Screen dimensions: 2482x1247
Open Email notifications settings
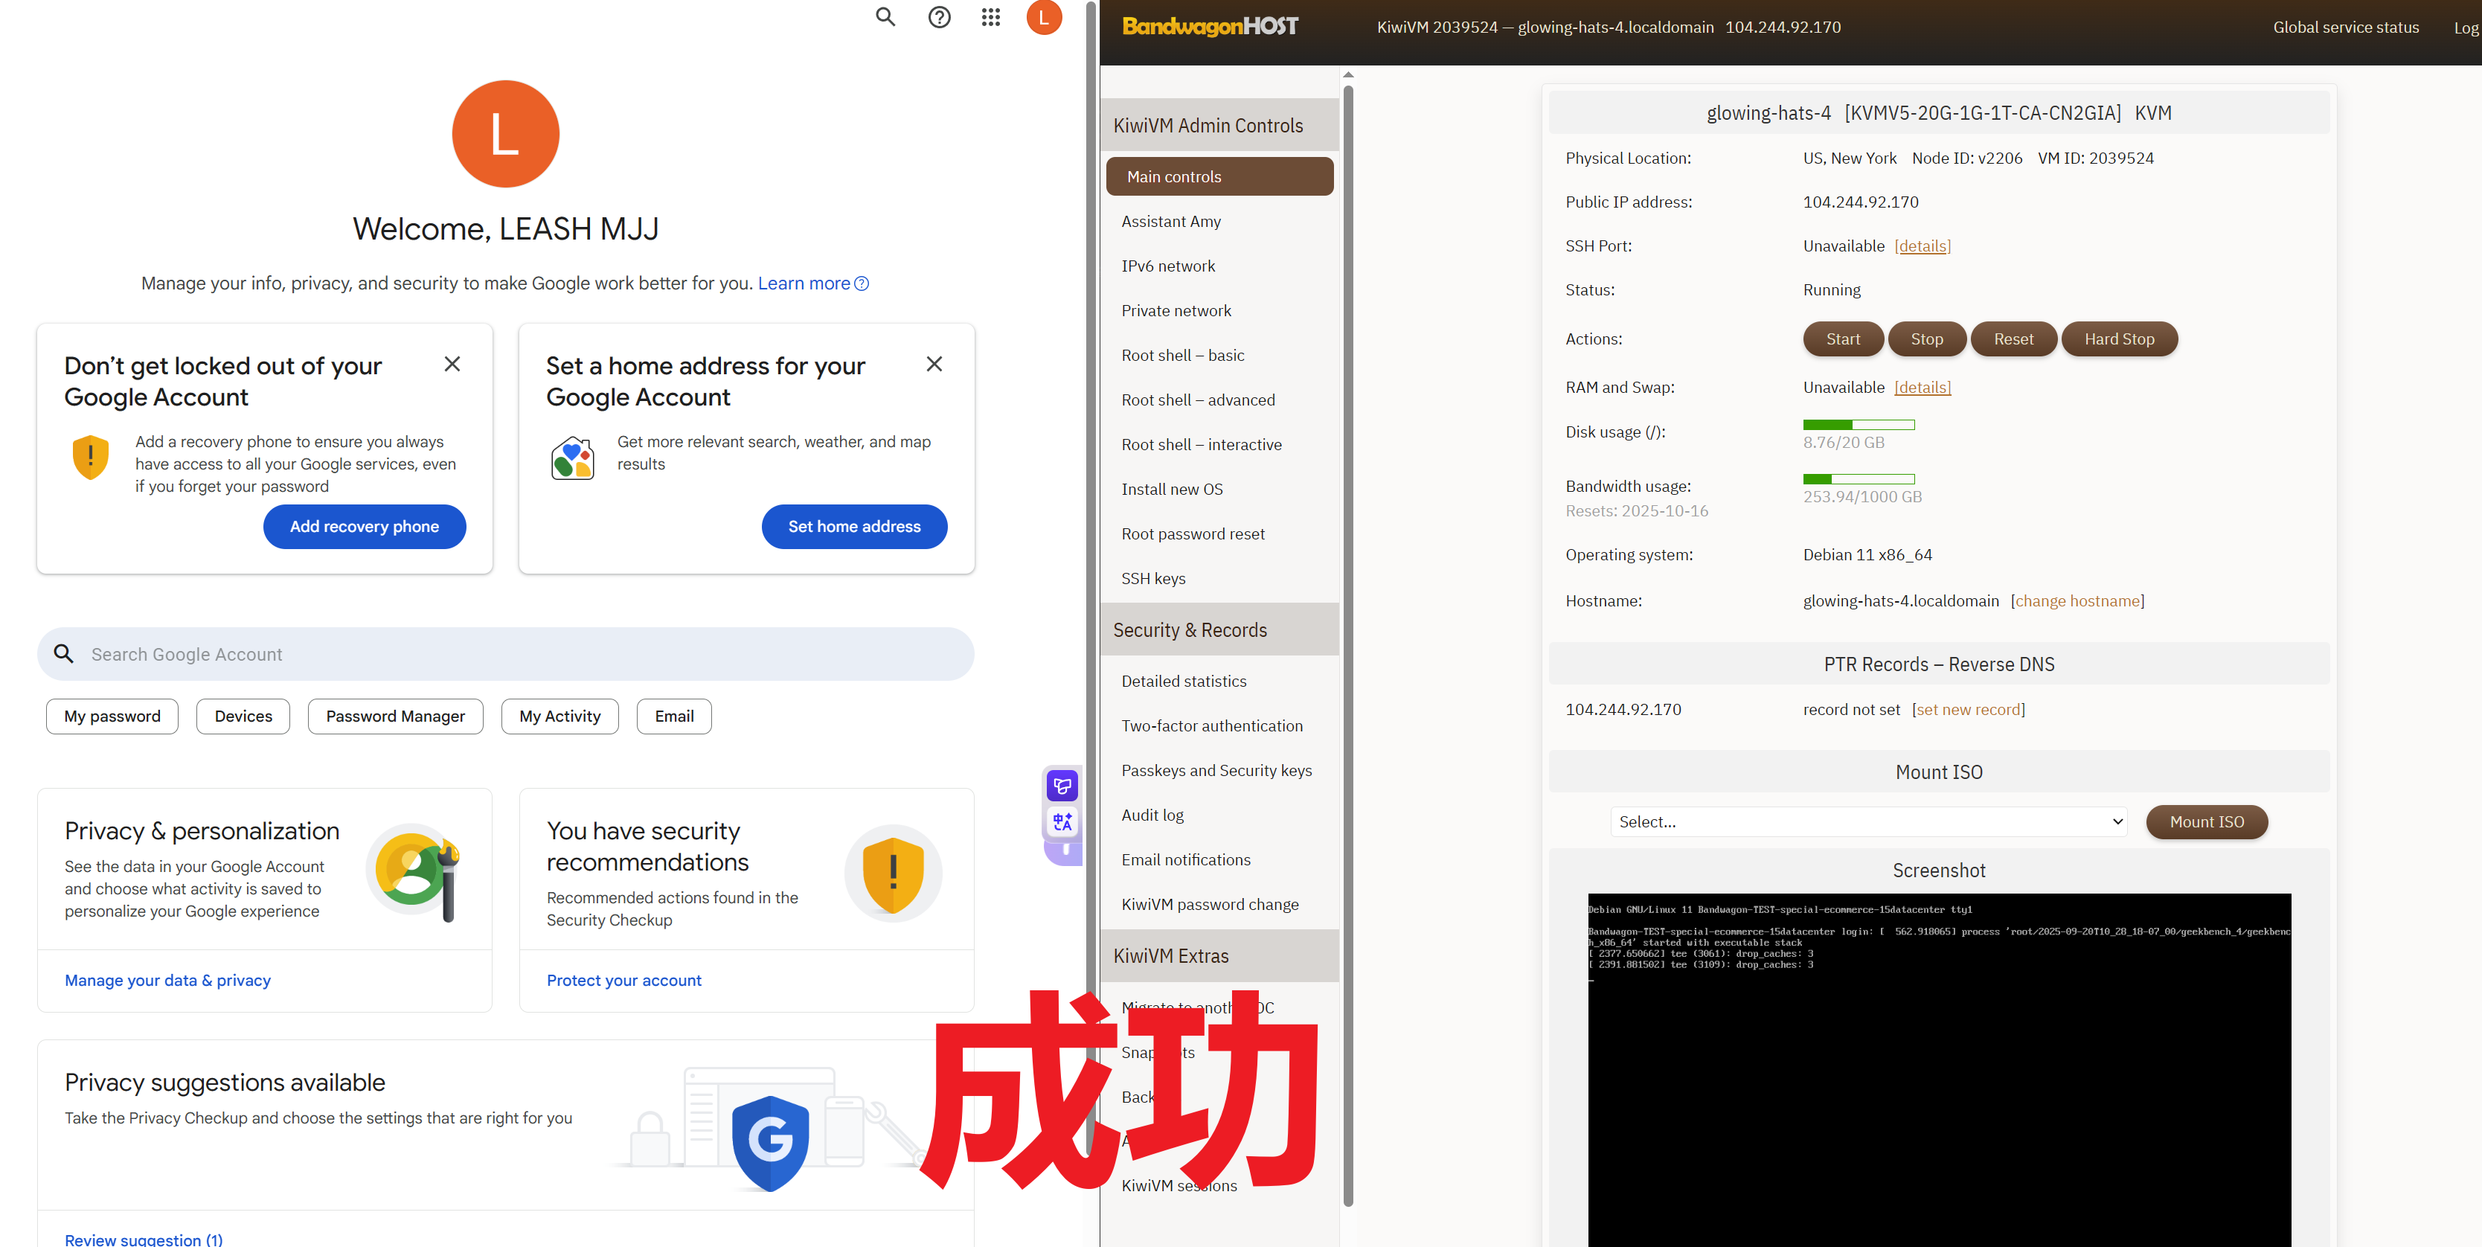click(x=1185, y=859)
